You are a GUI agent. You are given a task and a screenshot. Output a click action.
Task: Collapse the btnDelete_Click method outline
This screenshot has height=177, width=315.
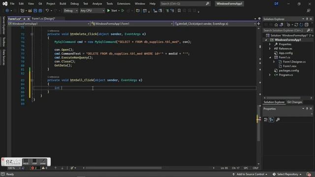pos(31,34)
